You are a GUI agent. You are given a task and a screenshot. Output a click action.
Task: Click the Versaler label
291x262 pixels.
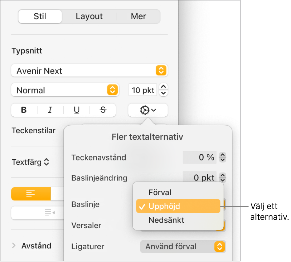tap(87, 225)
